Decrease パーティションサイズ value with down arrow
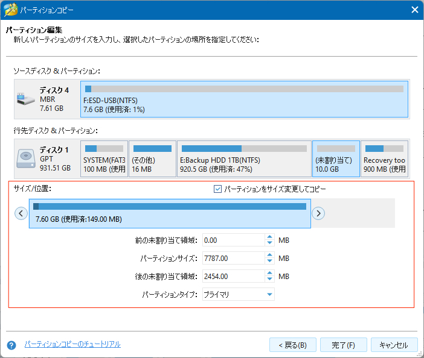 [x=269, y=262]
